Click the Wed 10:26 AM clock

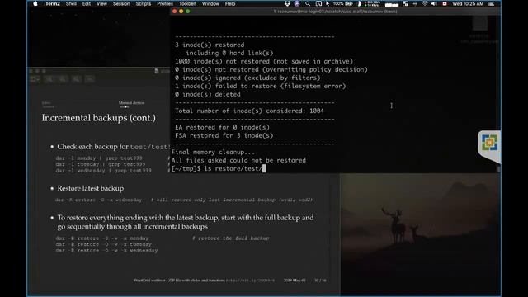tap(468, 3)
